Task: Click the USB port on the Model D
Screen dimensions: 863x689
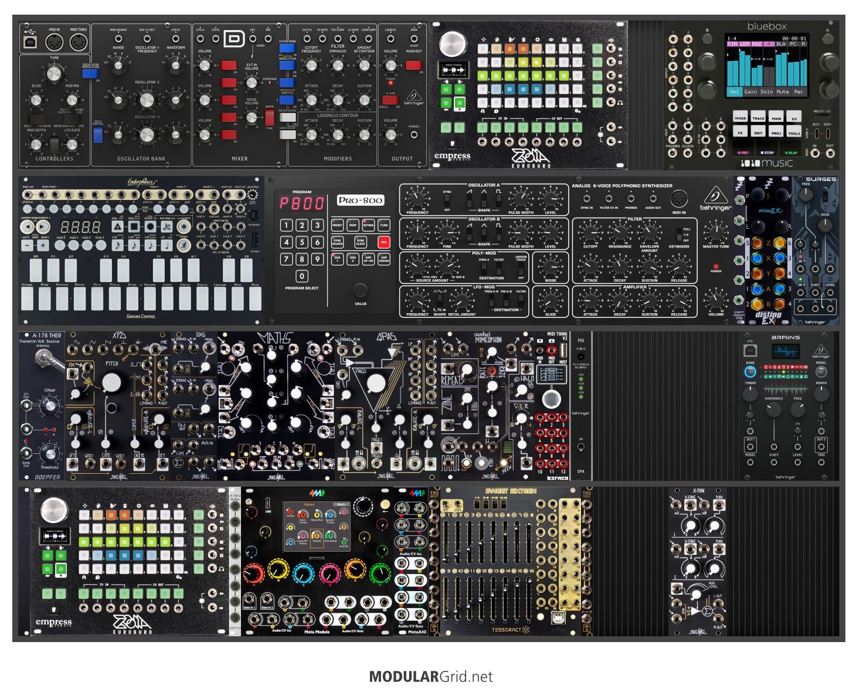Action: point(30,42)
